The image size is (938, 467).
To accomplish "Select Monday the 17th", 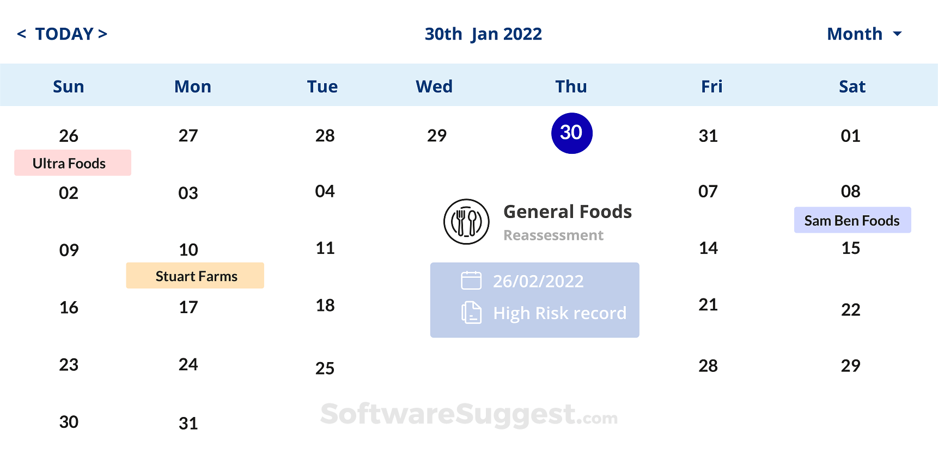I will (188, 307).
